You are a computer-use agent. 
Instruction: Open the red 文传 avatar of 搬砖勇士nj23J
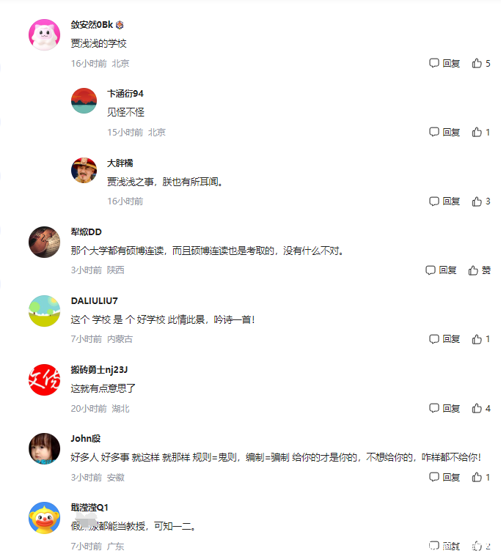click(44, 380)
